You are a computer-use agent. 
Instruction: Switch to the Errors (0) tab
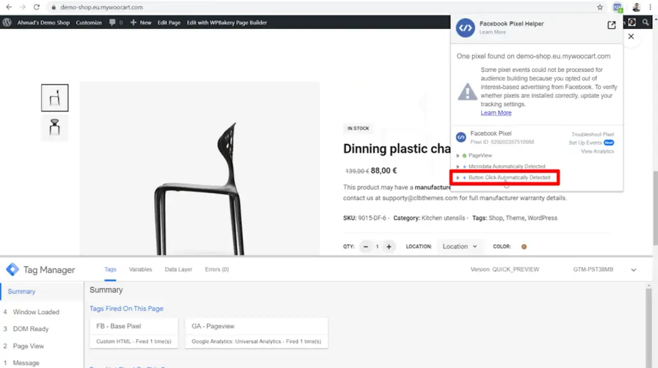pyautogui.click(x=217, y=269)
